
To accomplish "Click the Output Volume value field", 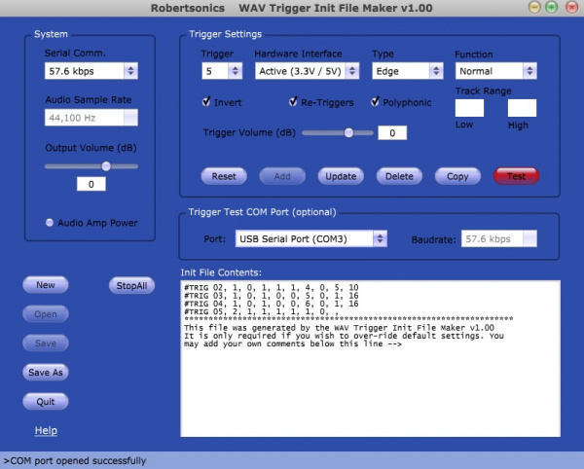I will 91,184.
